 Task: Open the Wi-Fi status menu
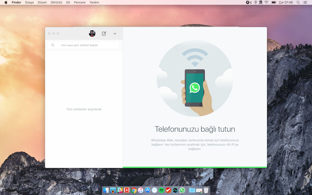click(x=266, y=2)
